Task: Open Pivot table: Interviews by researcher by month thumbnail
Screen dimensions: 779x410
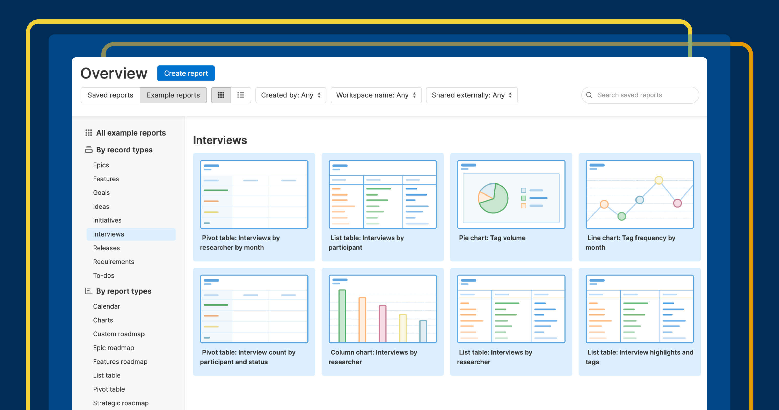Action: pos(254,194)
